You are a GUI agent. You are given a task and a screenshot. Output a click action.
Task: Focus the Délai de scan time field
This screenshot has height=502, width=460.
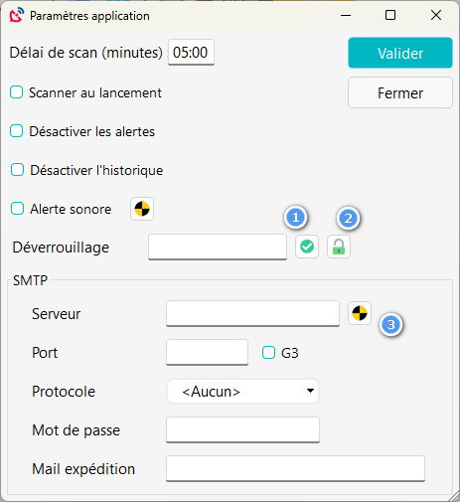(x=191, y=53)
